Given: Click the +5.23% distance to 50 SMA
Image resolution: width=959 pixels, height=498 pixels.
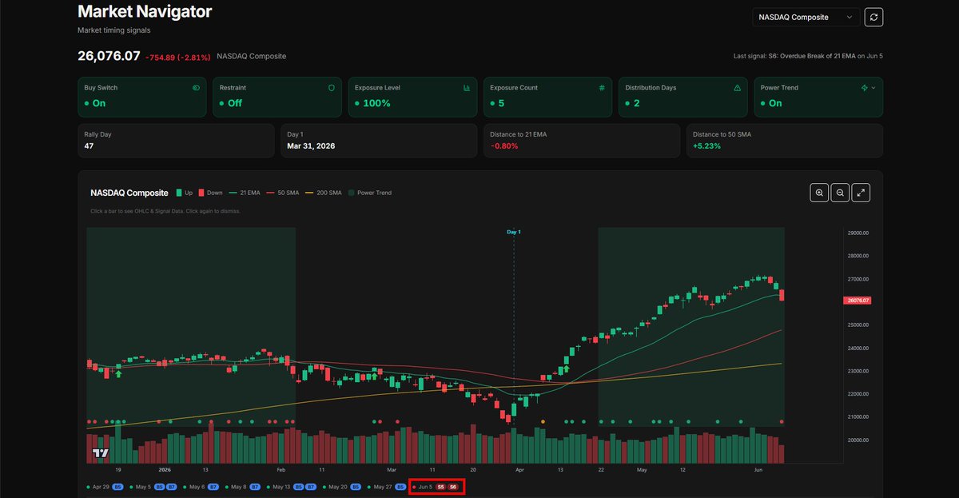Looking at the screenshot, I should coord(708,146).
